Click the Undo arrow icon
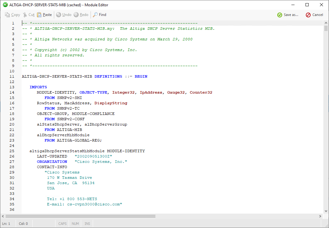 59,15
